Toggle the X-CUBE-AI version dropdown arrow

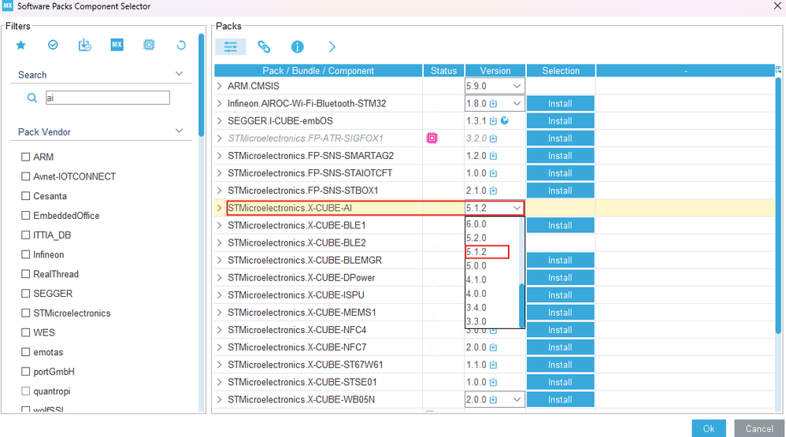click(517, 208)
